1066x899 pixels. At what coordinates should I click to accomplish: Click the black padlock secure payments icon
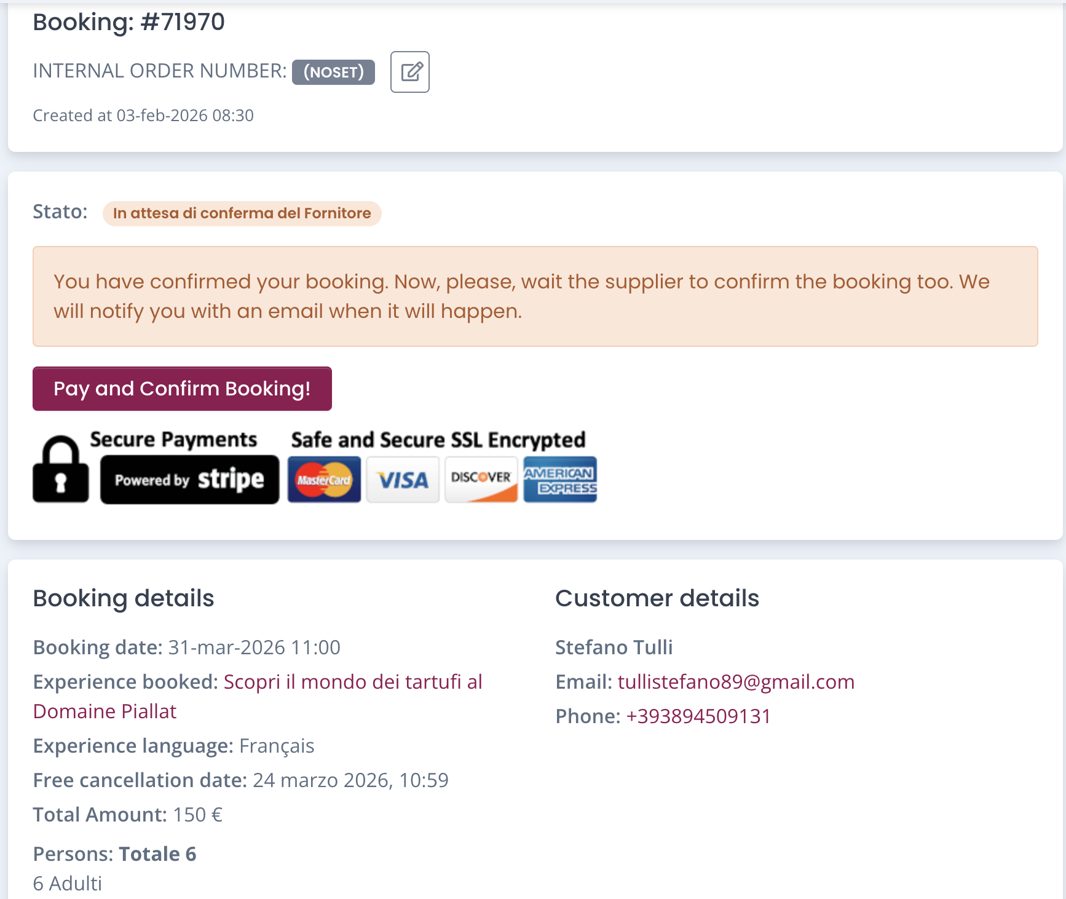60,470
